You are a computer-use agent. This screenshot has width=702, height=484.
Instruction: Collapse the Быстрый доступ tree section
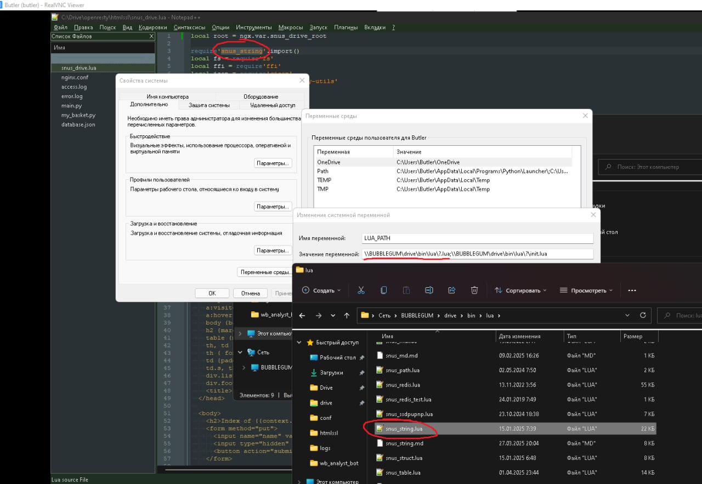coord(299,343)
